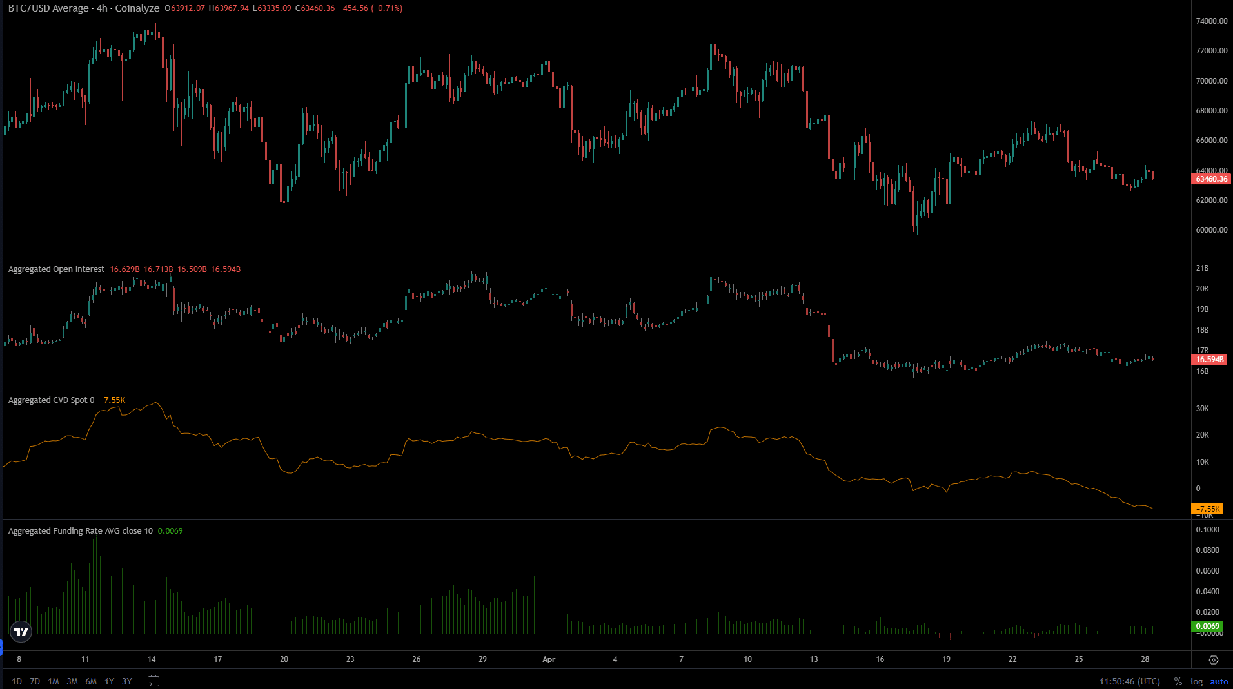Click the 30K CVD axis label

point(1202,409)
